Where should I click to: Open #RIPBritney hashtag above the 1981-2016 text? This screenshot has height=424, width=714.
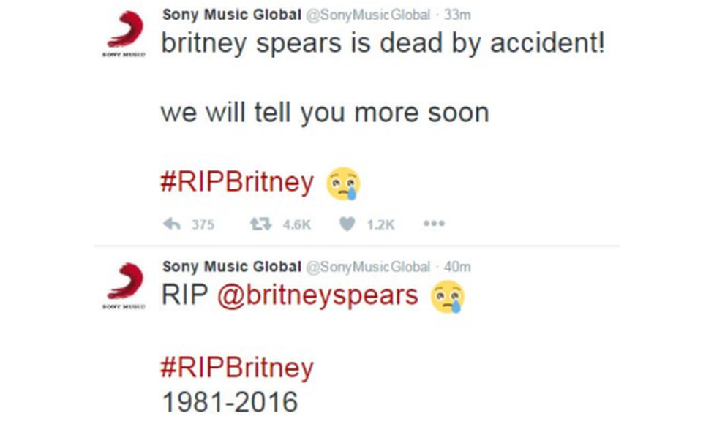(x=236, y=367)
